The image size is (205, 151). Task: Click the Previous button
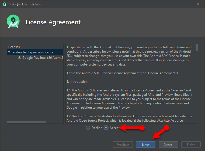123,145
